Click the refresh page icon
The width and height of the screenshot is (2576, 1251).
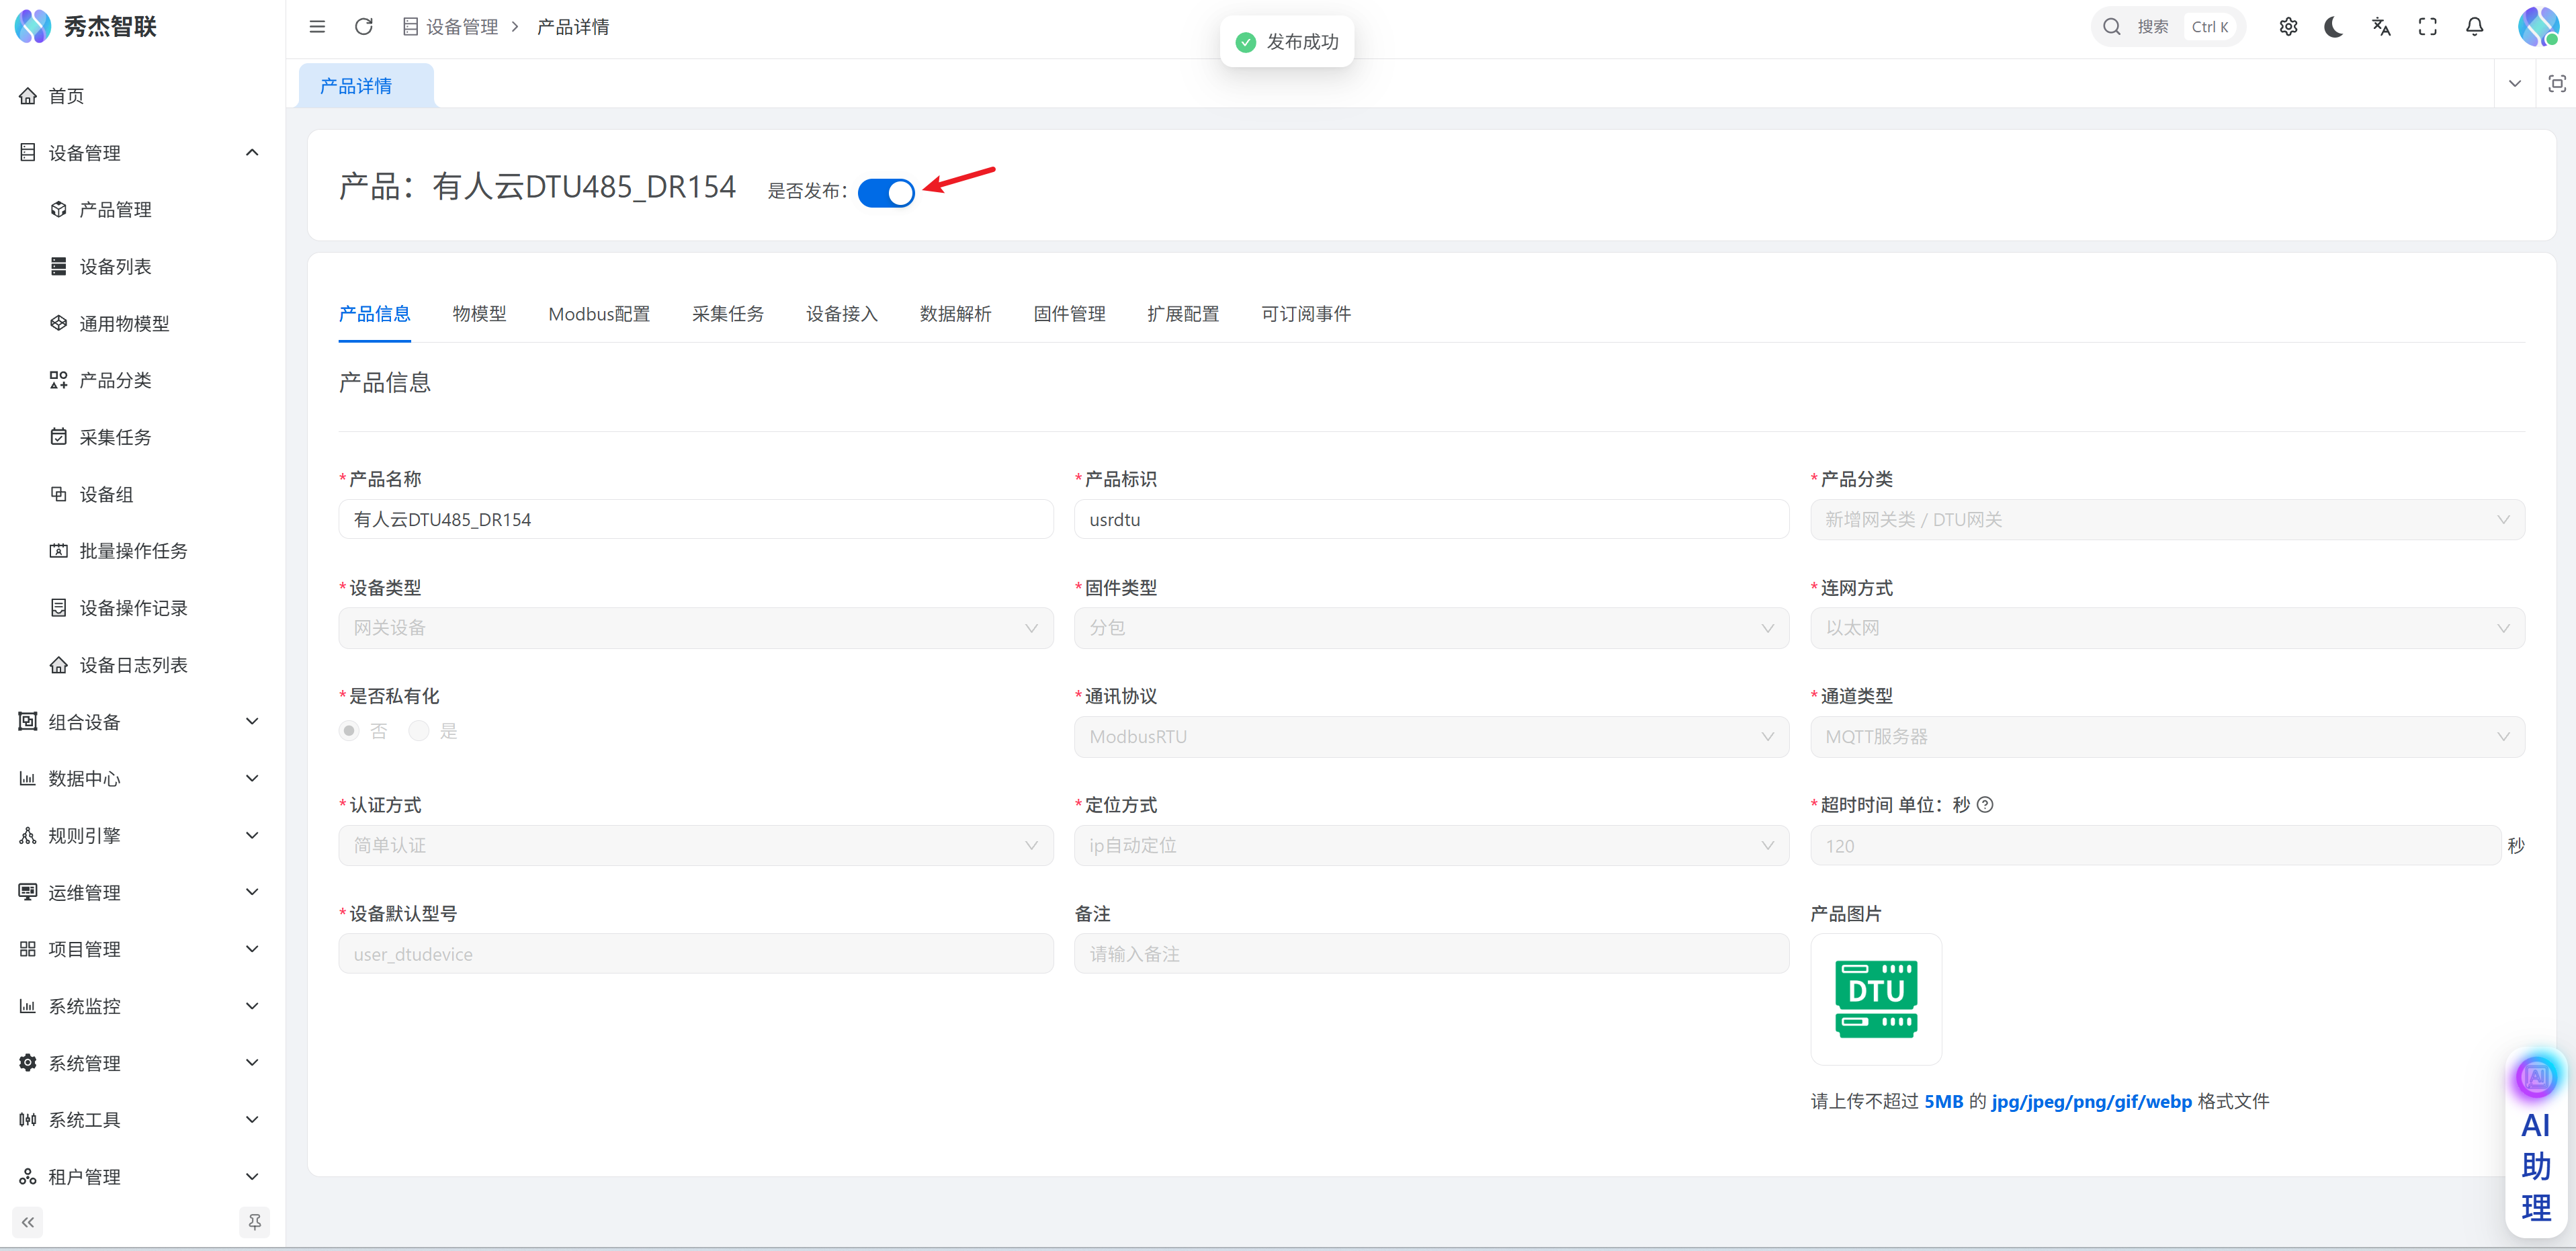tap(363, 27)
